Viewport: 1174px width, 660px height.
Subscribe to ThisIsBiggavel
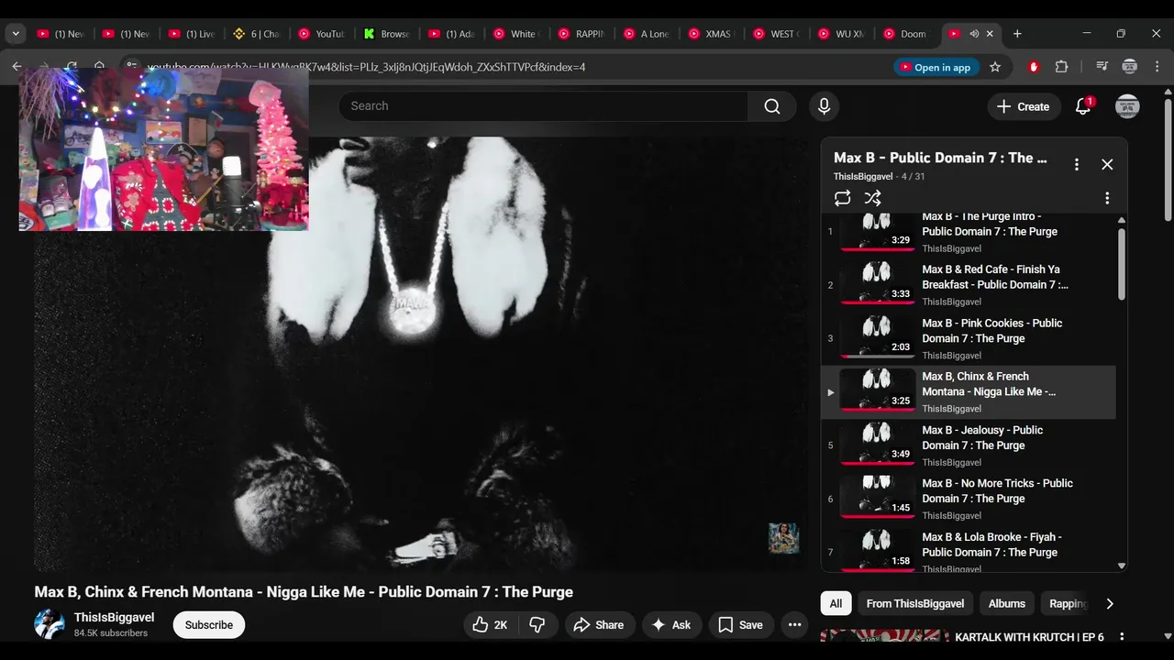[x=209, y=625]
